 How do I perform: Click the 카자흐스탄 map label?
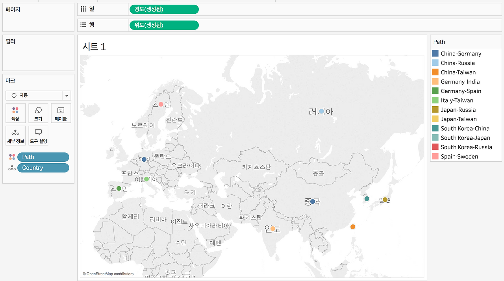pyautogui.click(x=256, y=167)
